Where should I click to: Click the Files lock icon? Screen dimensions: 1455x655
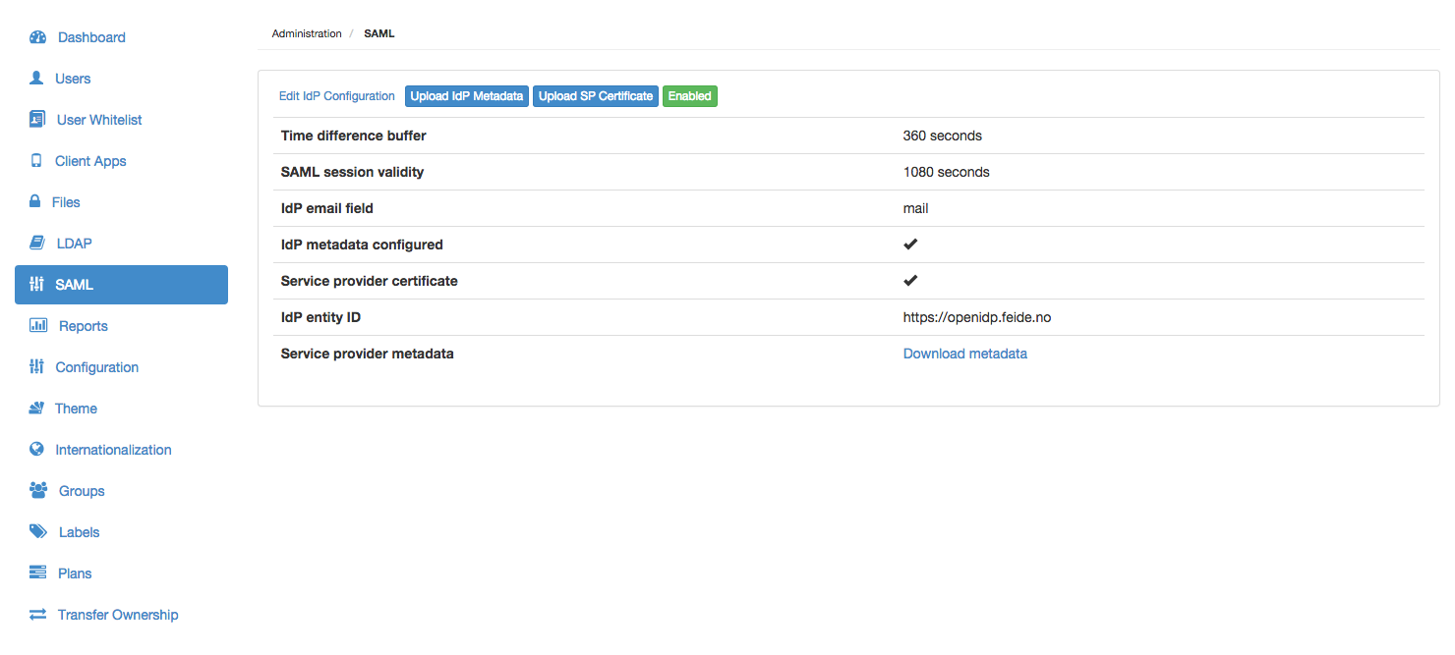[33, 202]
